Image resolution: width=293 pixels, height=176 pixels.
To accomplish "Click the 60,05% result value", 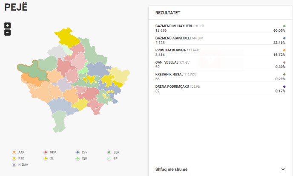I will 279,31.
